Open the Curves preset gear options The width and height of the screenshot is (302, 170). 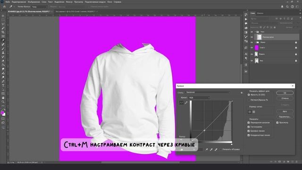pyautogui.click(x=242, y=93)
